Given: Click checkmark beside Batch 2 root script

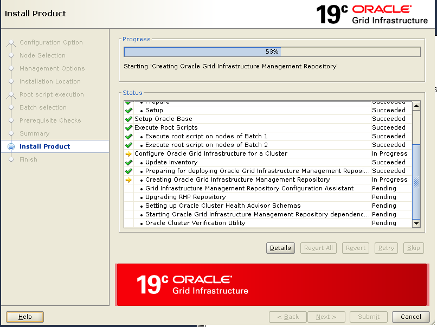Looking at the screenshot, I should coord(128,145).
